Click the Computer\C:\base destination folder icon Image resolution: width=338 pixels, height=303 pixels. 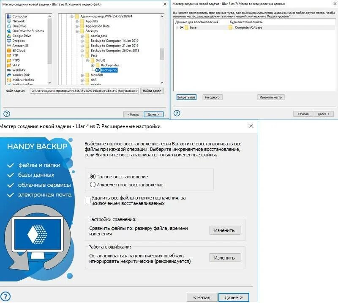(230, 27)
